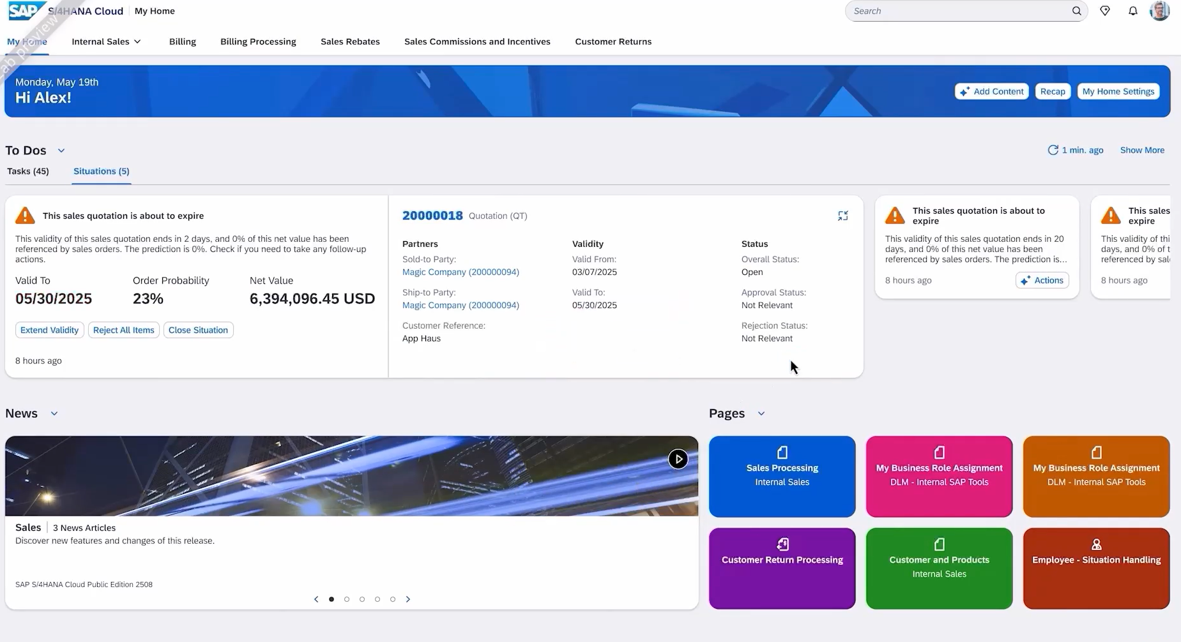Click the 'Hi Alex!' greeting text
This screenshot has width=1181, height=642.
point(43,98)
